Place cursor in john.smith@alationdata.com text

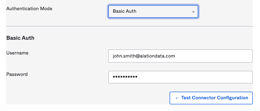(x=144, y=56)
